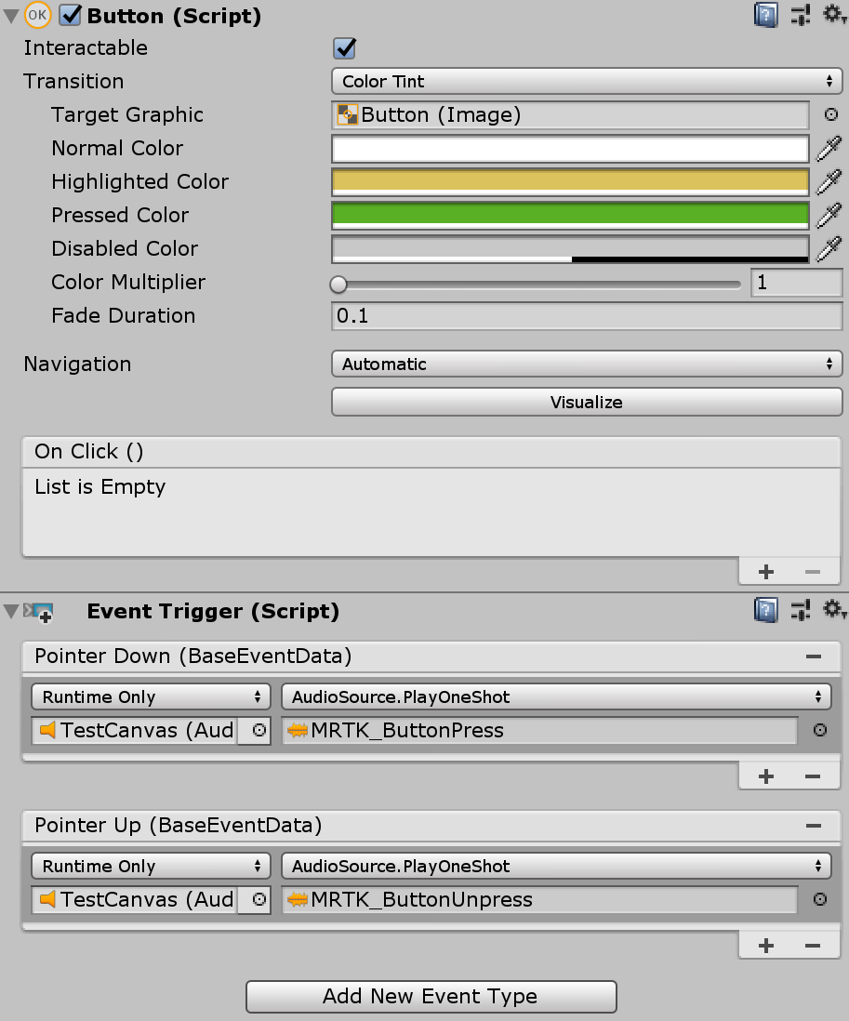Open the Navigation dropdown set to Automatic
Viewport: 849px width, 1021px height.
(587, 364)
